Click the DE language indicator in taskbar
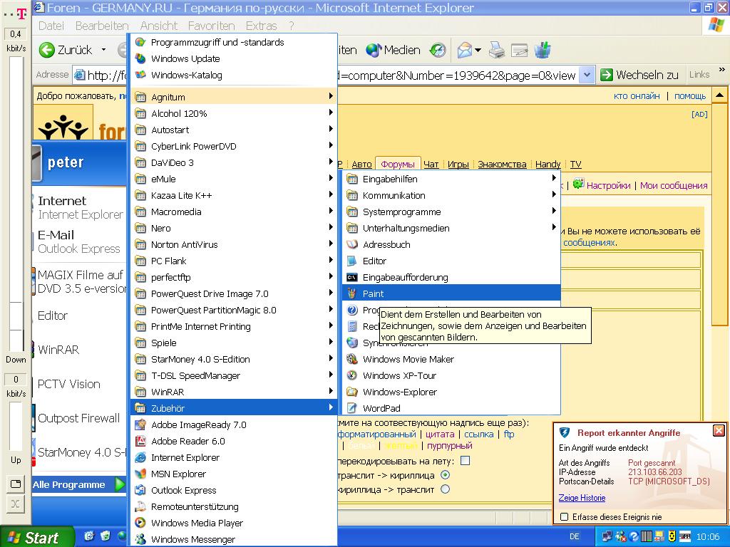The image size is (730, 547). coord(575,536)
